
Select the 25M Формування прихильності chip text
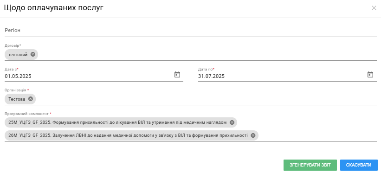(117, 122)
